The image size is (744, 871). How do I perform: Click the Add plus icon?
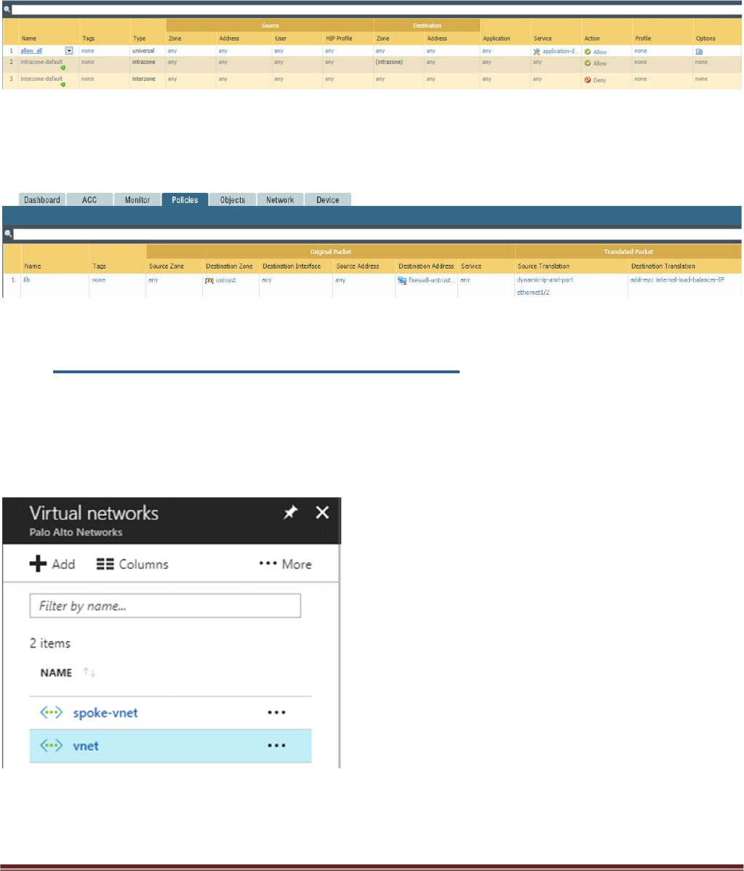coord(38,564)
